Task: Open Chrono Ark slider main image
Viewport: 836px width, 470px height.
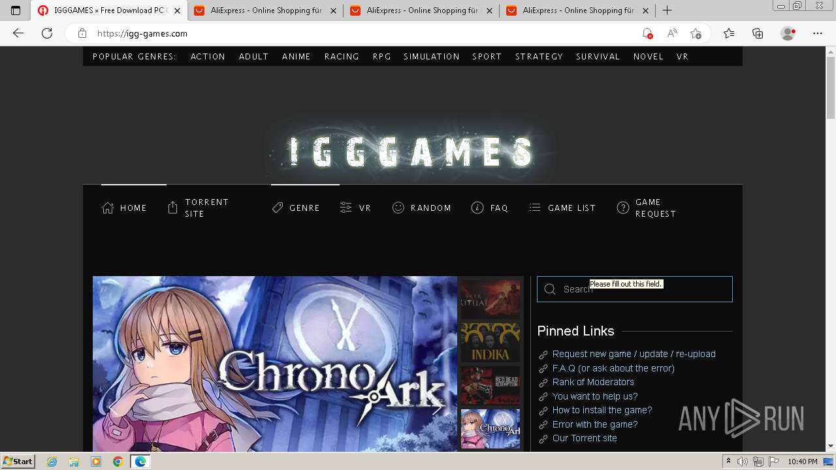Action: point(275,364)
